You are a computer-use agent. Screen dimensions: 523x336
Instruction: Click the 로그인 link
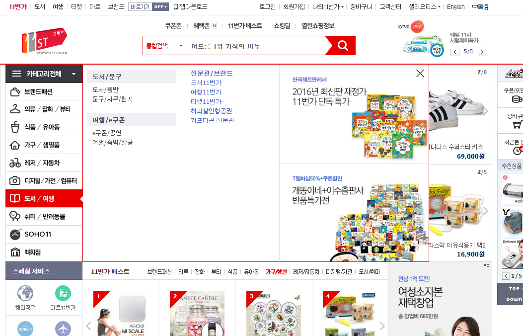[x=268, y=6]
